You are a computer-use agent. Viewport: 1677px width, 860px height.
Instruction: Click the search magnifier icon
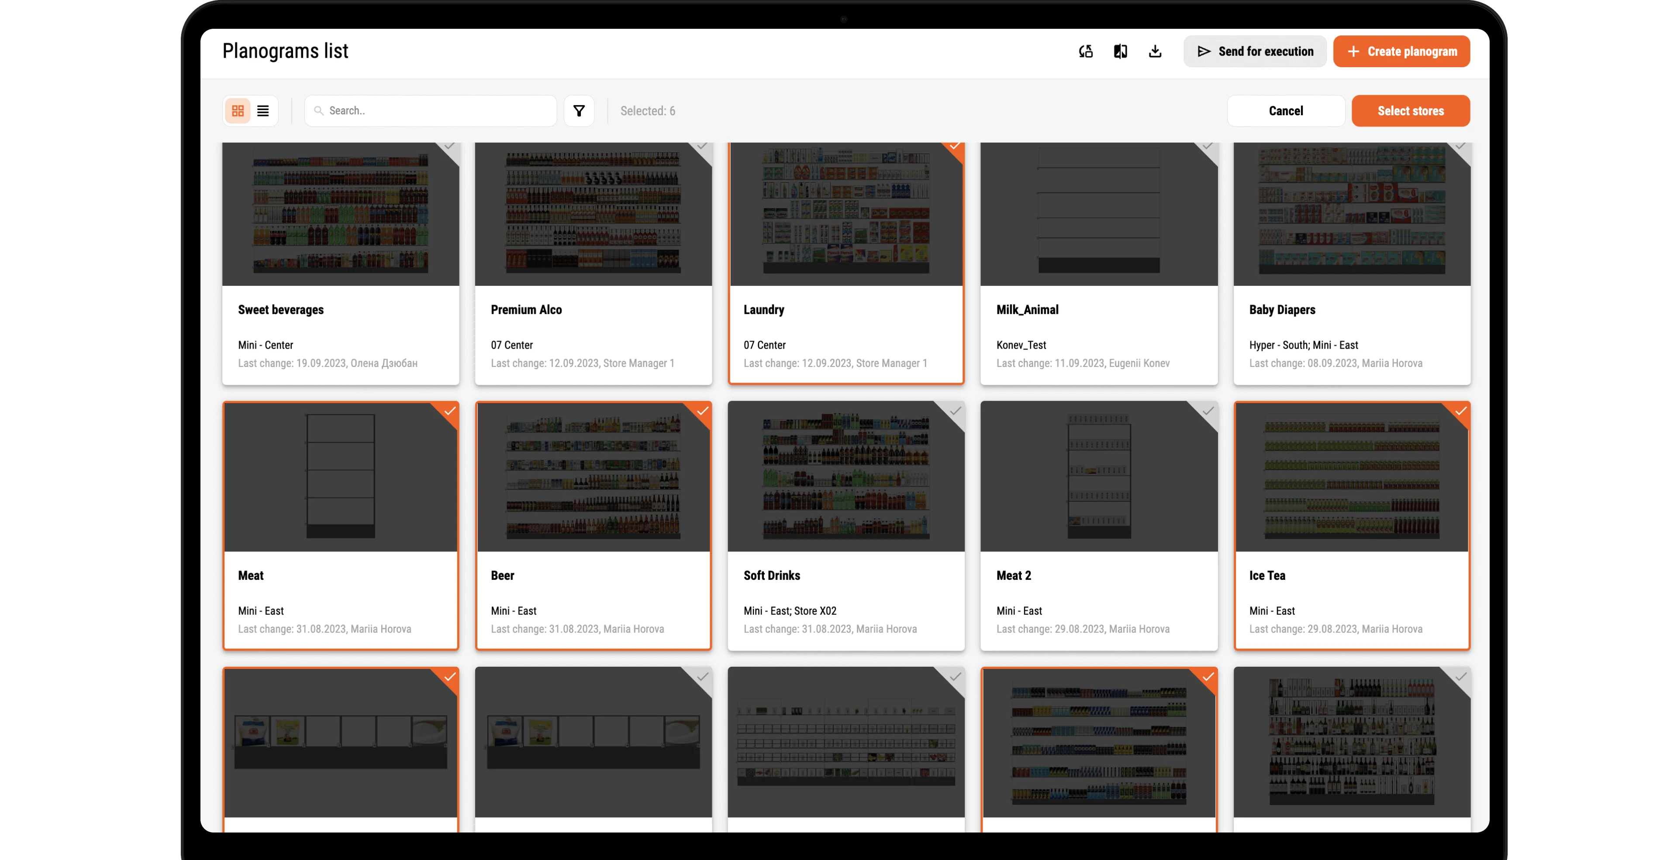click(x=320, y=110)
